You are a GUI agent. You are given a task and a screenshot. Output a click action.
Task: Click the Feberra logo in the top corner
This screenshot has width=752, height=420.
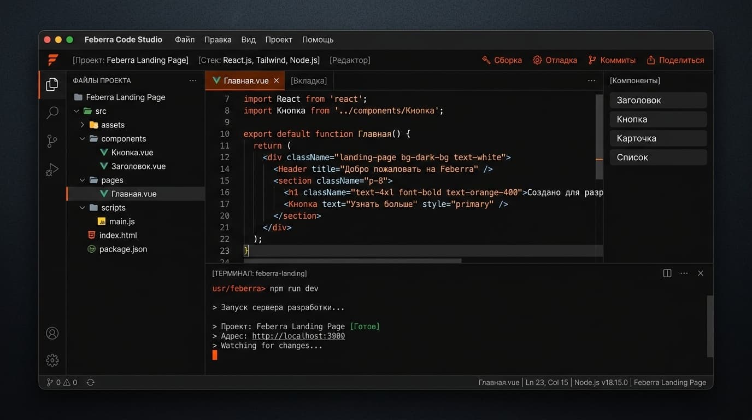pos(52,60)
